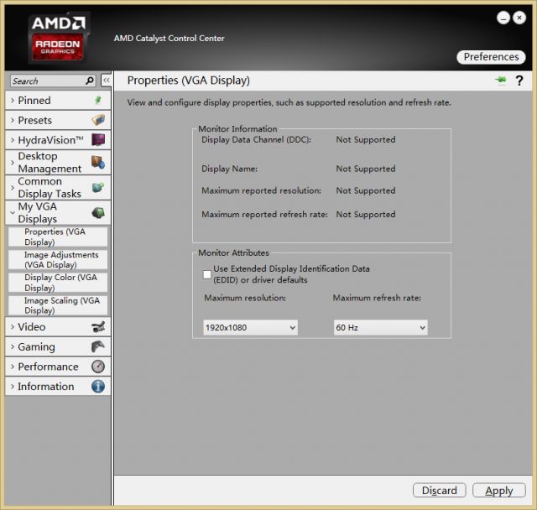Click the Desktop Management icon

point(98,162)
